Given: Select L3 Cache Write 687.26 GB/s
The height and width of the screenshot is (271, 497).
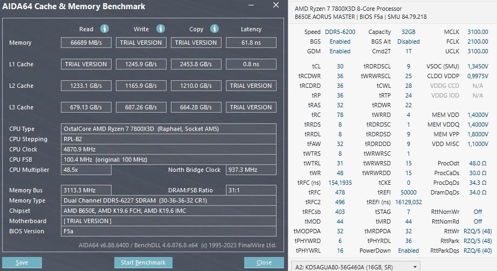Looking at the screenshot, I should [141, 107].
